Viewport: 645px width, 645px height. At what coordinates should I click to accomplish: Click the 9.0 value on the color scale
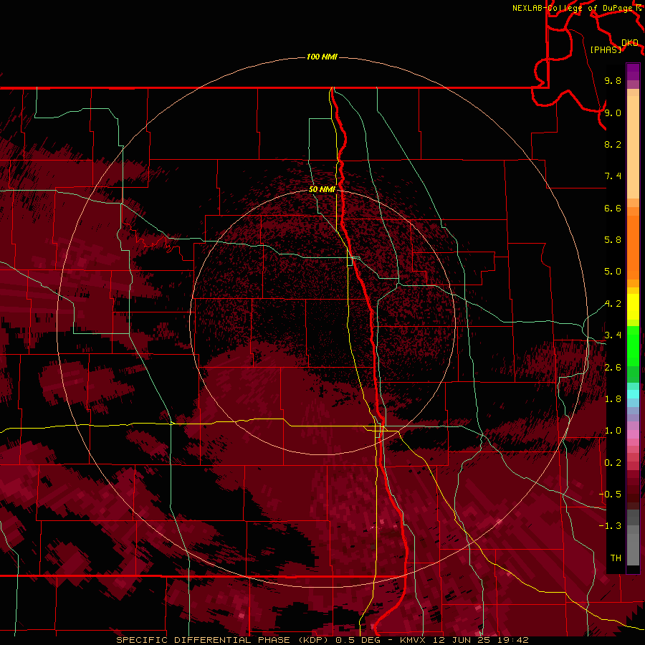(613, 113)
